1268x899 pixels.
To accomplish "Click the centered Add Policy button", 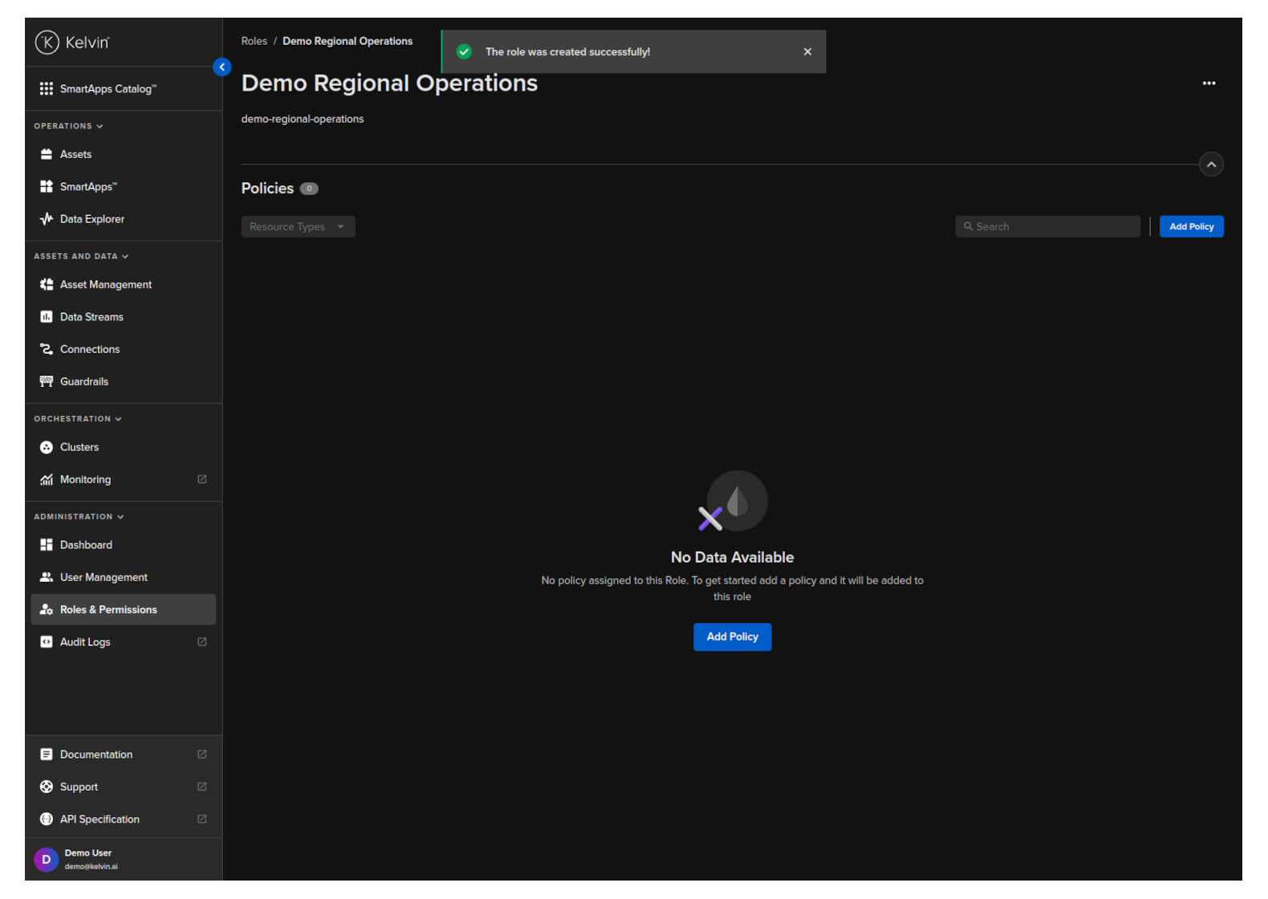I will 731,637.
